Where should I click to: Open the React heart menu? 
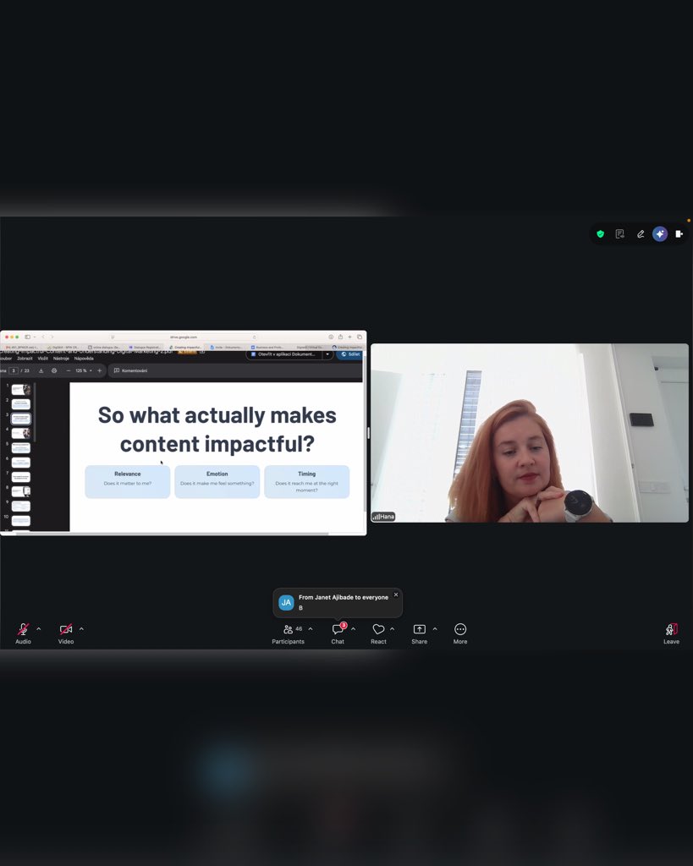[x=378, y=633]
